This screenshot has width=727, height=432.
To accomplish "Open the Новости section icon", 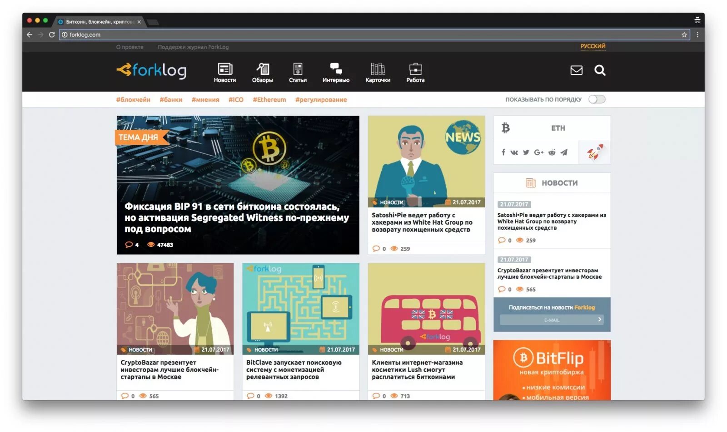I will pyautogui.click(x=225, y=69).
